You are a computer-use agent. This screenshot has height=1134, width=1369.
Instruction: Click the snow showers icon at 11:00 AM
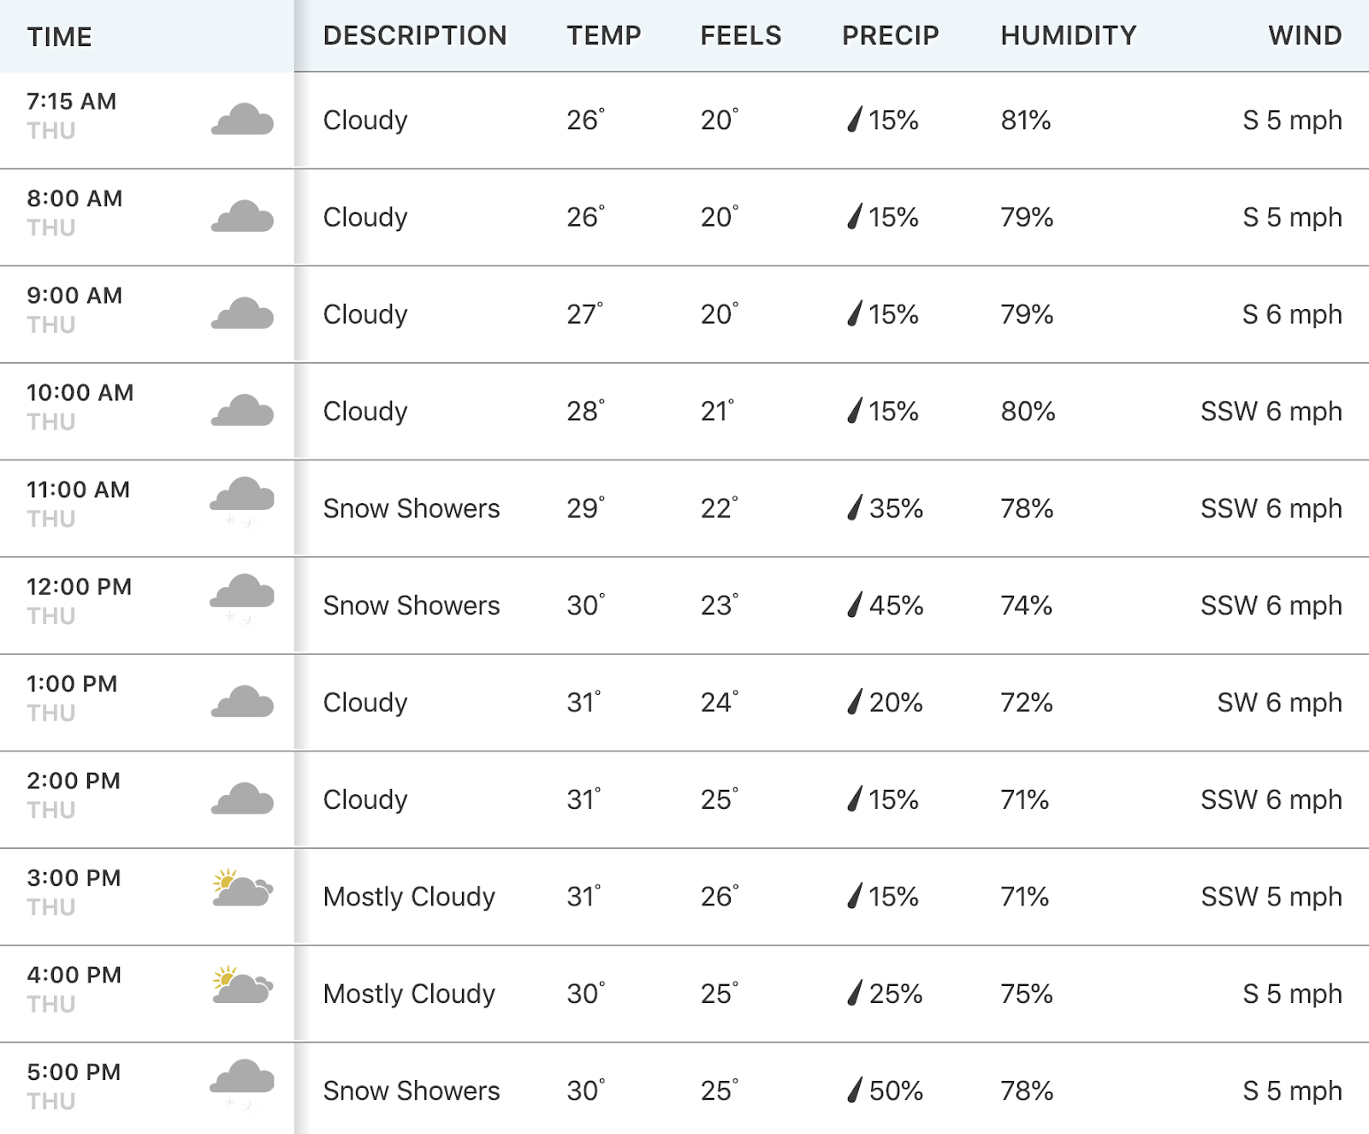(242, 502)
